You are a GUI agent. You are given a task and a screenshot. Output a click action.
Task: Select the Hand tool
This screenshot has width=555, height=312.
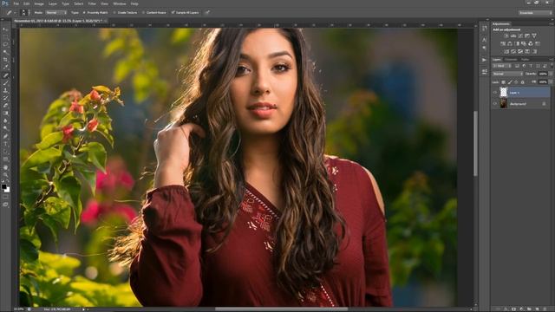5,167
